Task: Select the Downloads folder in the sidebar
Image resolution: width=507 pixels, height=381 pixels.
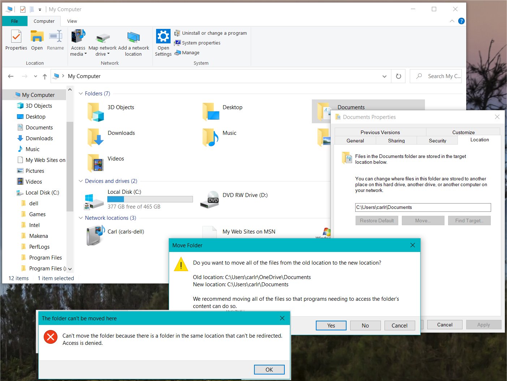Action: [x=39, y=138]
